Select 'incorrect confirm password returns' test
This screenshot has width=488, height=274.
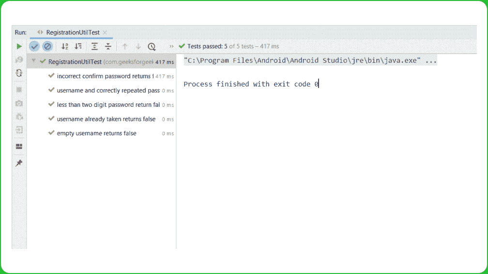[x=105, y=76]
